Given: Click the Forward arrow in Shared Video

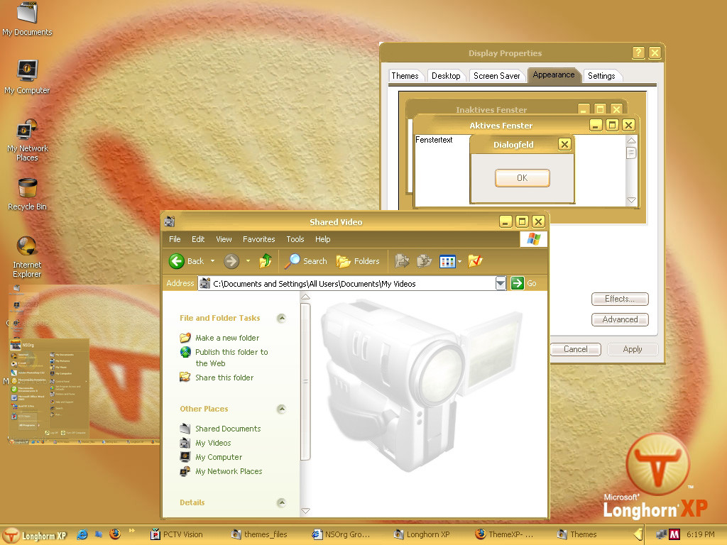Looking at the screenshot, I should [x=231, y=261].
